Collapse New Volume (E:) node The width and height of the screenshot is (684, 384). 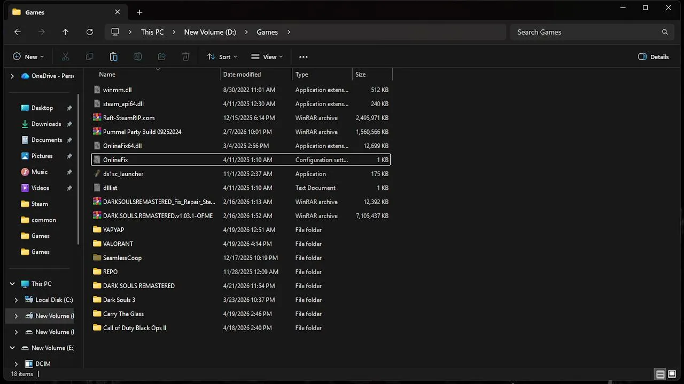click(12, 348)
